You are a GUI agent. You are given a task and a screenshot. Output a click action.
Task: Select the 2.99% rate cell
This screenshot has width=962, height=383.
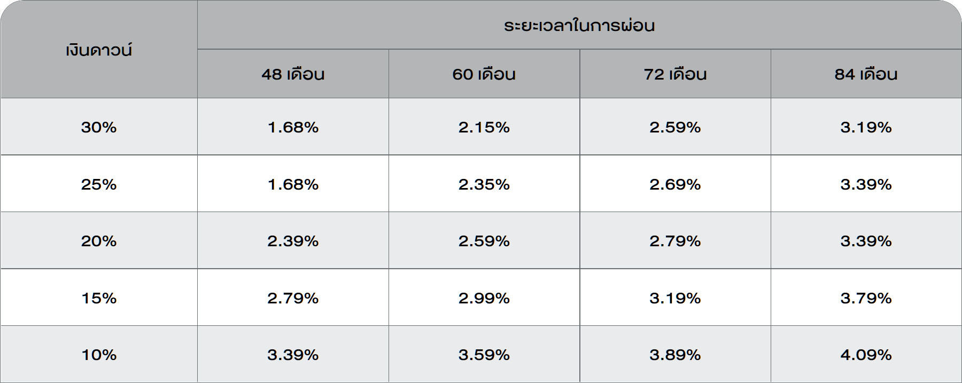tap(484, 298)
